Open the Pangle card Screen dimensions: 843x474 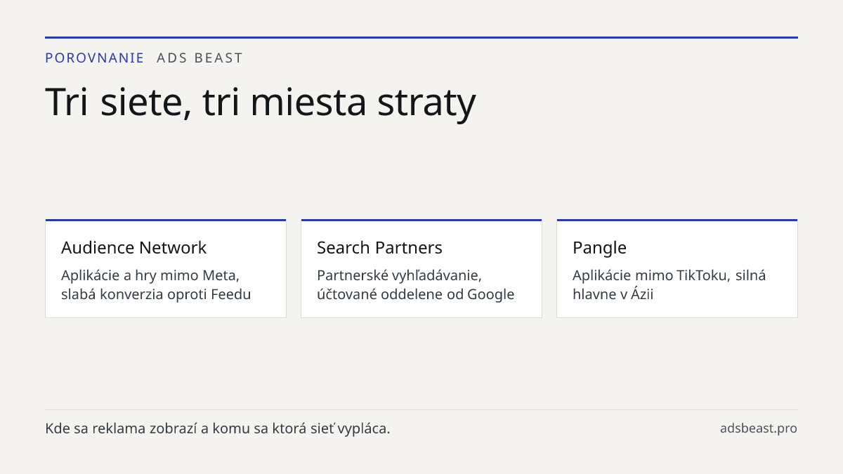point(677,268)
